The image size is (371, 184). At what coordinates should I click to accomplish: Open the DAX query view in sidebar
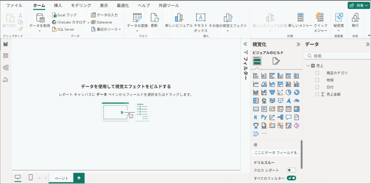[x=5, y=80]
